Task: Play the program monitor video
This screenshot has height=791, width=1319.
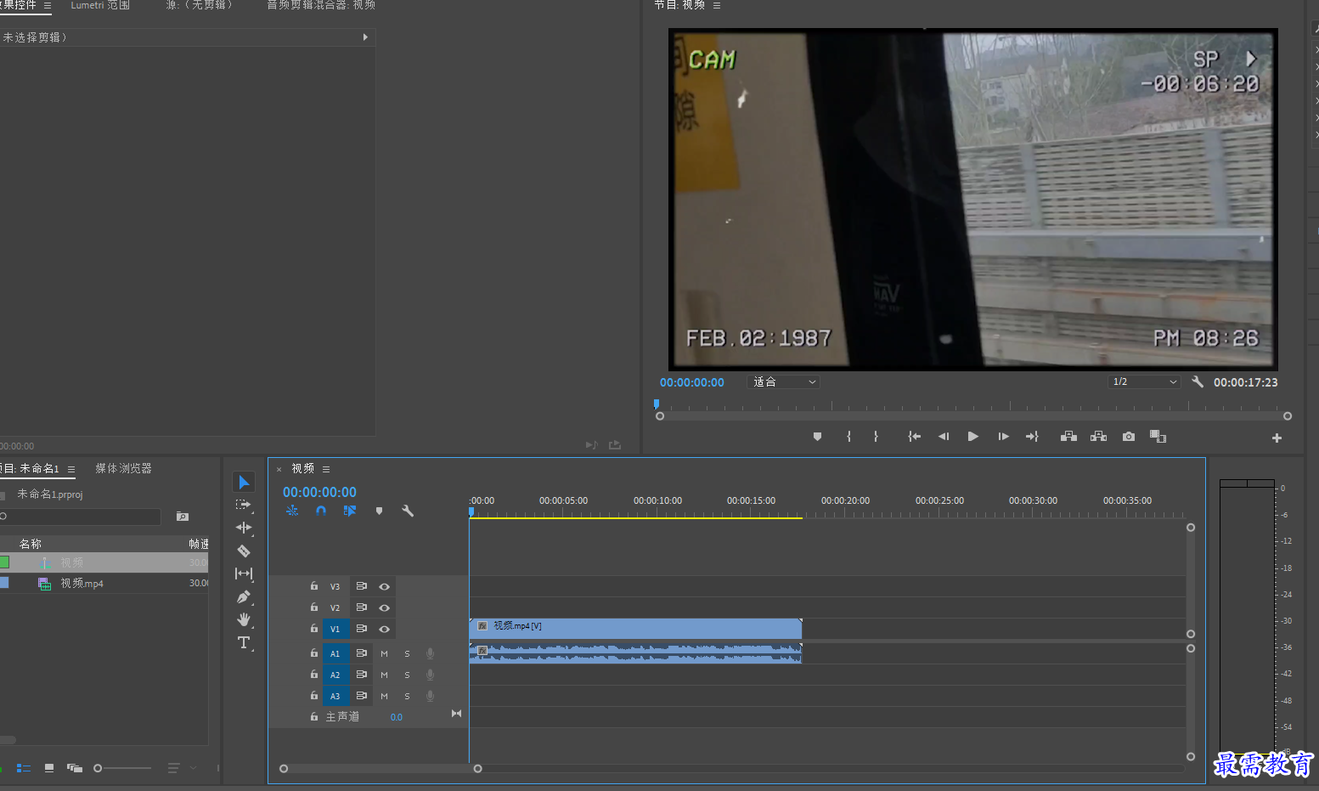Action: pyautogui.click(x=972, y=437)
